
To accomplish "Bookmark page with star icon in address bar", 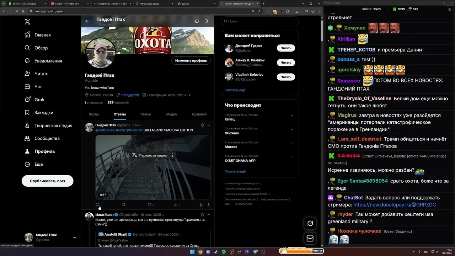I will pyautogui.click(x=259, y=11).
